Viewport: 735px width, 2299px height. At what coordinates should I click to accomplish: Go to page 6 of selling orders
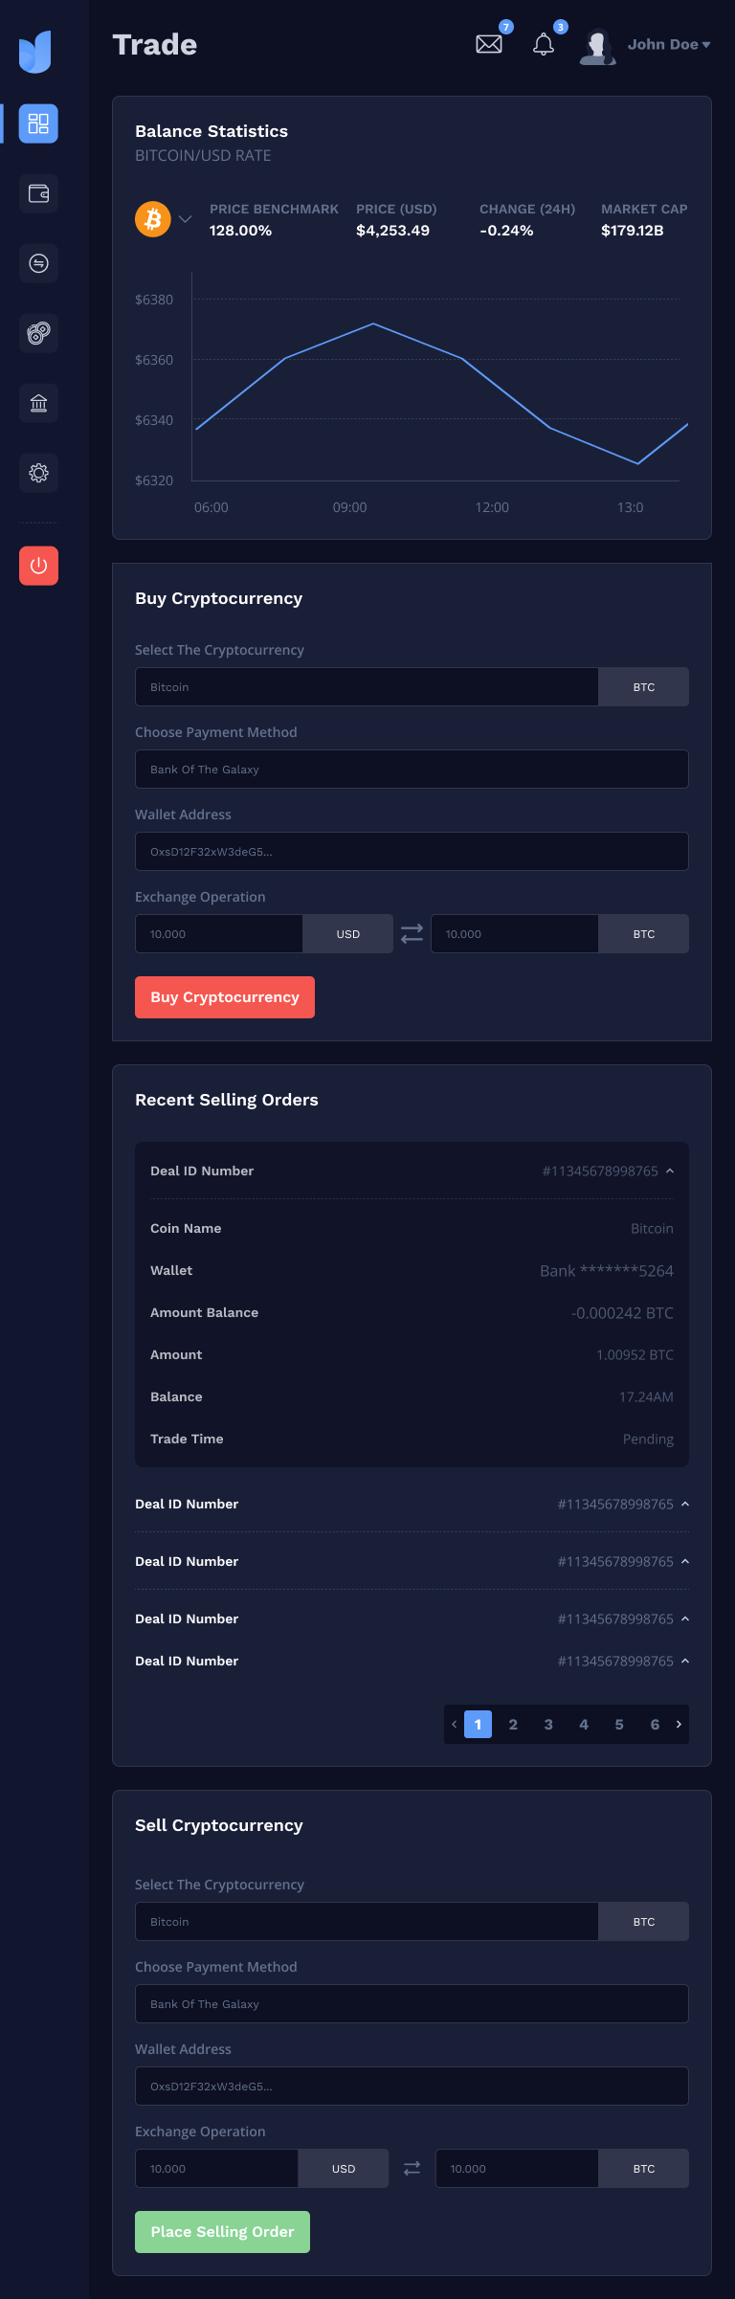tap(655, 1725)
